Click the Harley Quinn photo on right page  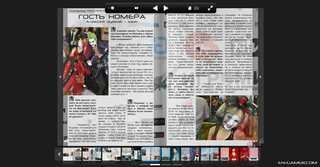pos(227,118)
